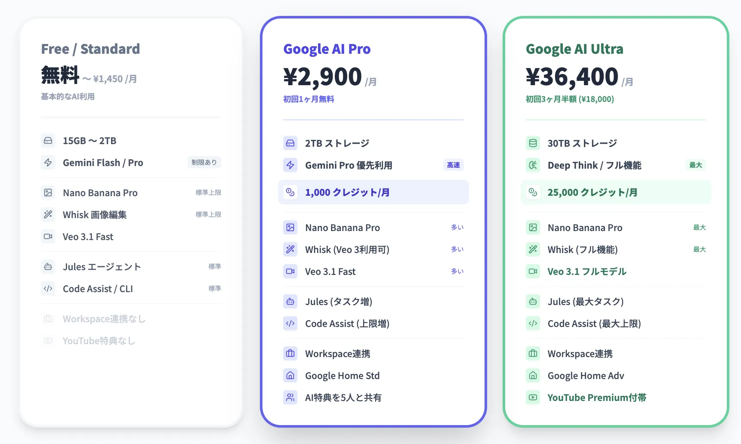Click the 高速 badge on Gemini Pro row
The width and height of the screenshot is (741, 444).
tap(453, 165)
